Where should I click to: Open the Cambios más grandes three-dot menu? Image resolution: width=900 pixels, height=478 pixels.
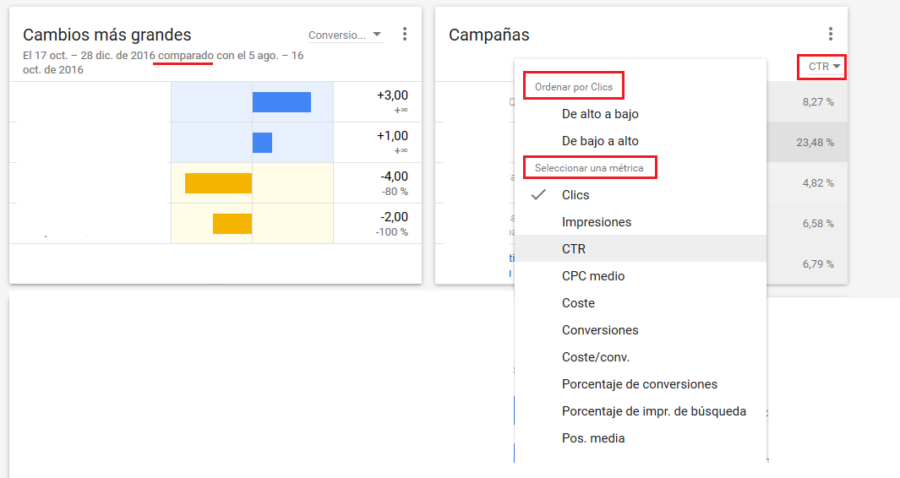[405, 34]
